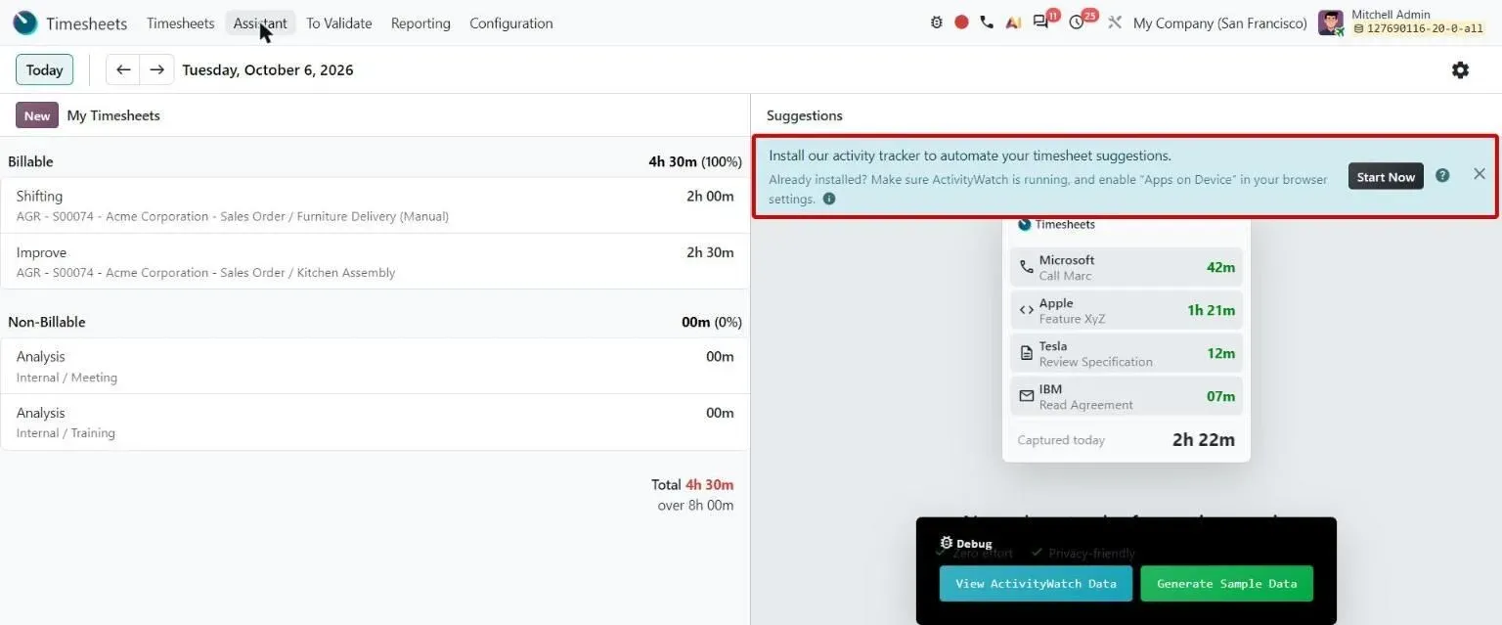Click View ActivityWatch Data button
This screenshot has height=625, width=1502.
(1036, 583)
